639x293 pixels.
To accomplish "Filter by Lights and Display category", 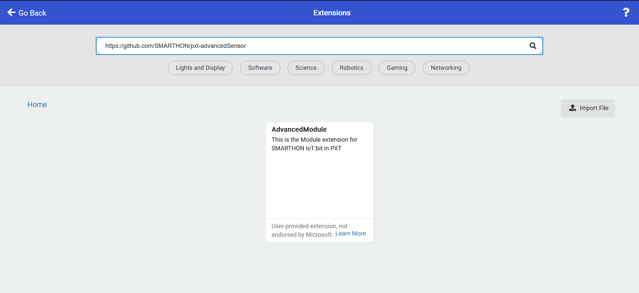I will point(200,68).
